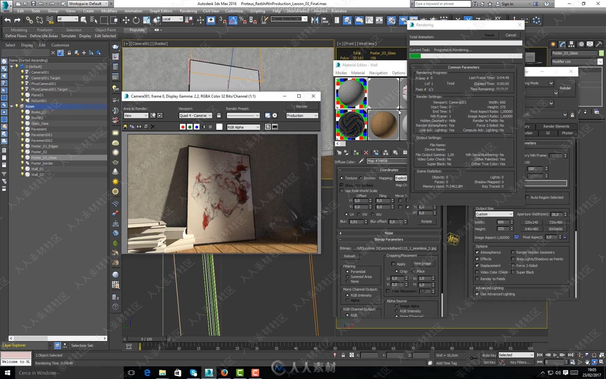606x379 pixels.
Task: Toggle the lock viewport-to-render icon
Action: pos(219,115)
